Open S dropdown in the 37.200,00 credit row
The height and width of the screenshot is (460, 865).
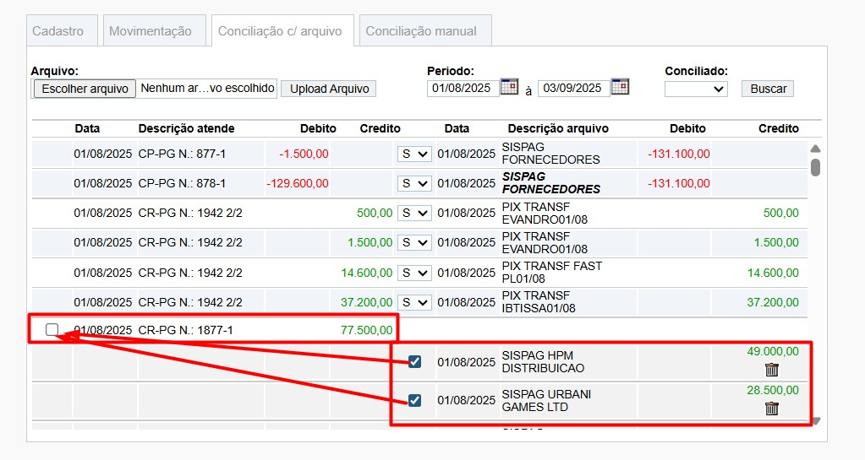point(414,302)
